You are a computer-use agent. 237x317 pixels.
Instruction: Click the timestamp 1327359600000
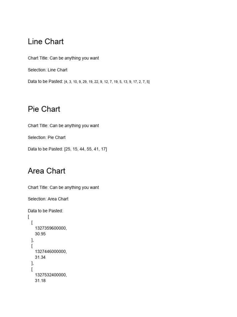(x=51, y=228)
